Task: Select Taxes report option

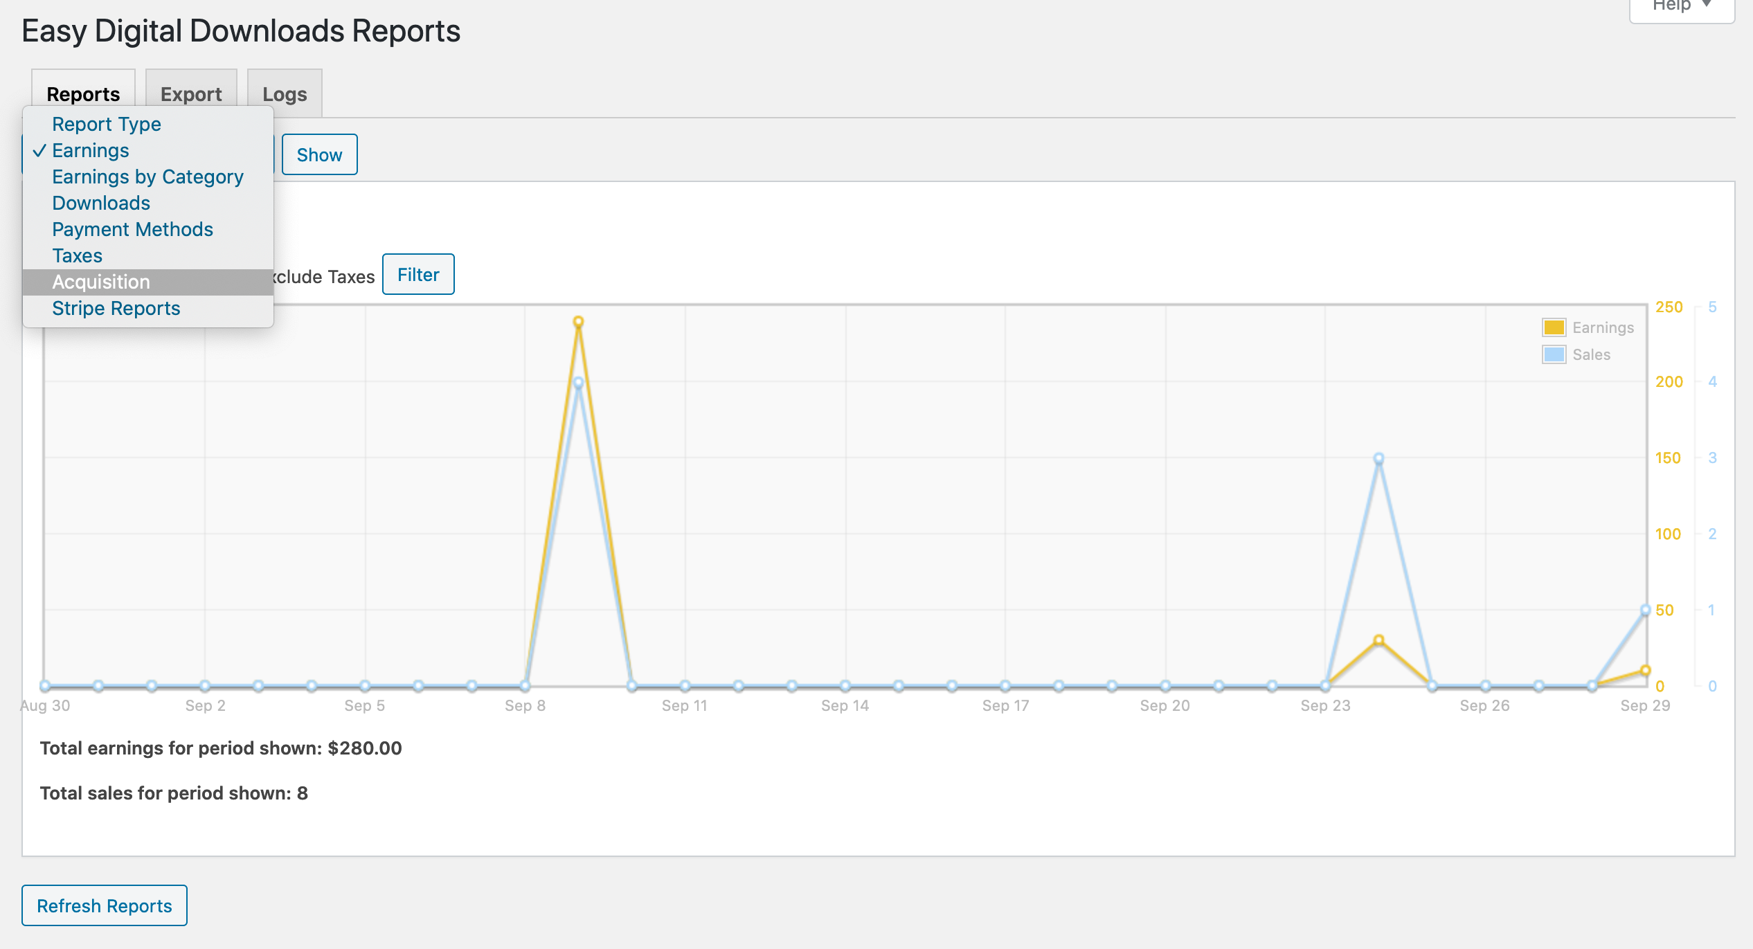Action: pyautogui.click(x=77, y=255)
